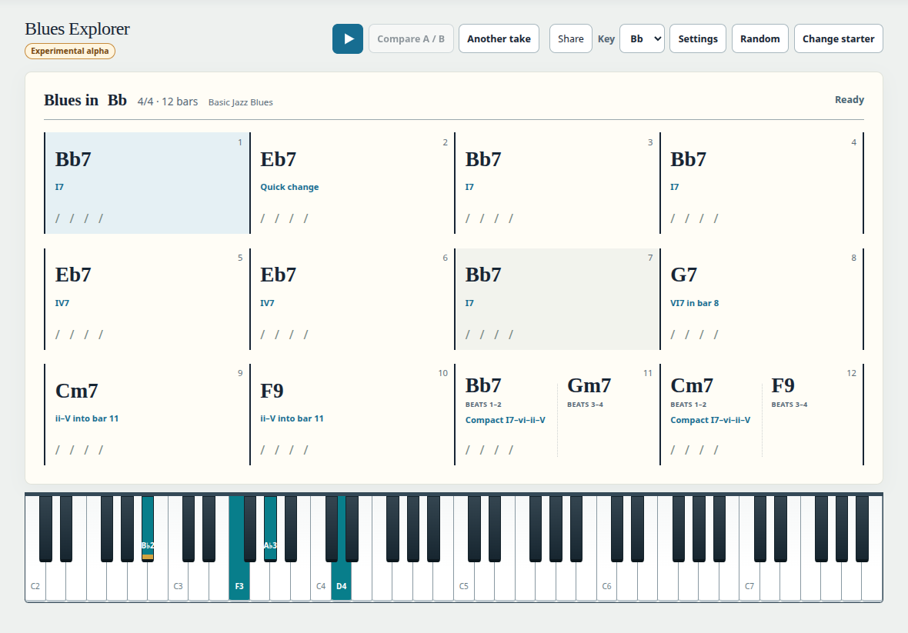908x633 pixels.
Task: Click the Random button
Action: pos(759,38)
